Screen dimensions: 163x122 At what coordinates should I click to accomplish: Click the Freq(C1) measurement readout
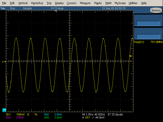tap(148, 42)
